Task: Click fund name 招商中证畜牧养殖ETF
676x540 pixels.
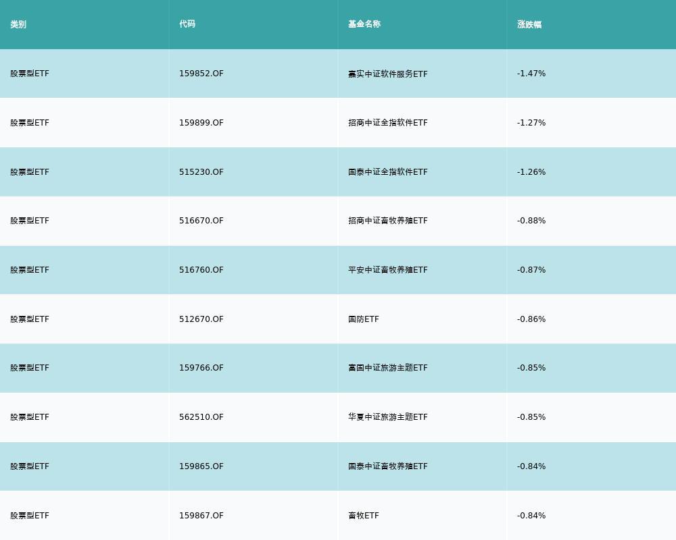Action: [388, 221]
